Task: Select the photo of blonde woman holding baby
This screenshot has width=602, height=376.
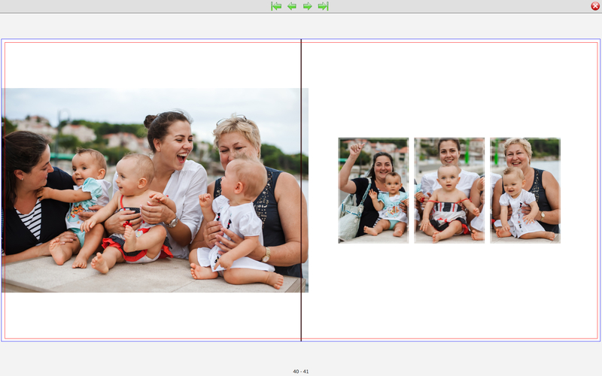Action: click(x=525, y=190)
